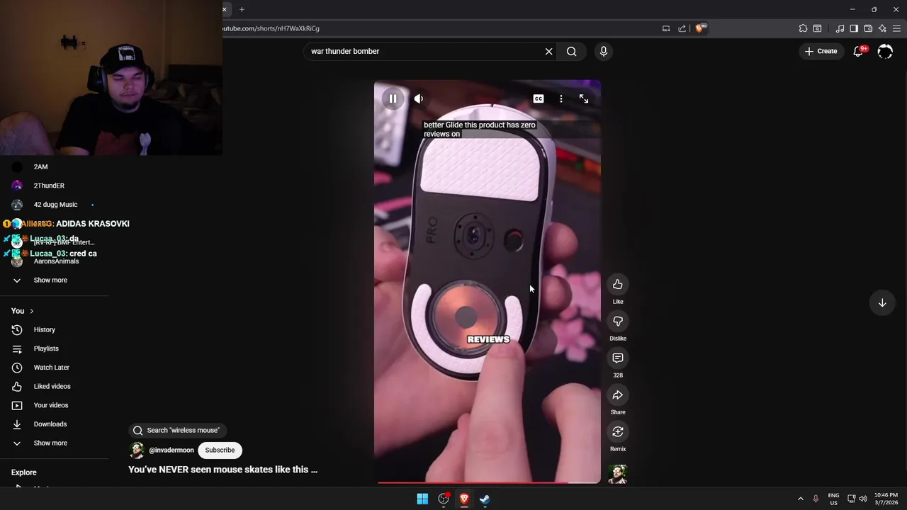This screenshot has width=907, height=510.
Task: Open the Brave Wallet icon
Action: point(868,28)
